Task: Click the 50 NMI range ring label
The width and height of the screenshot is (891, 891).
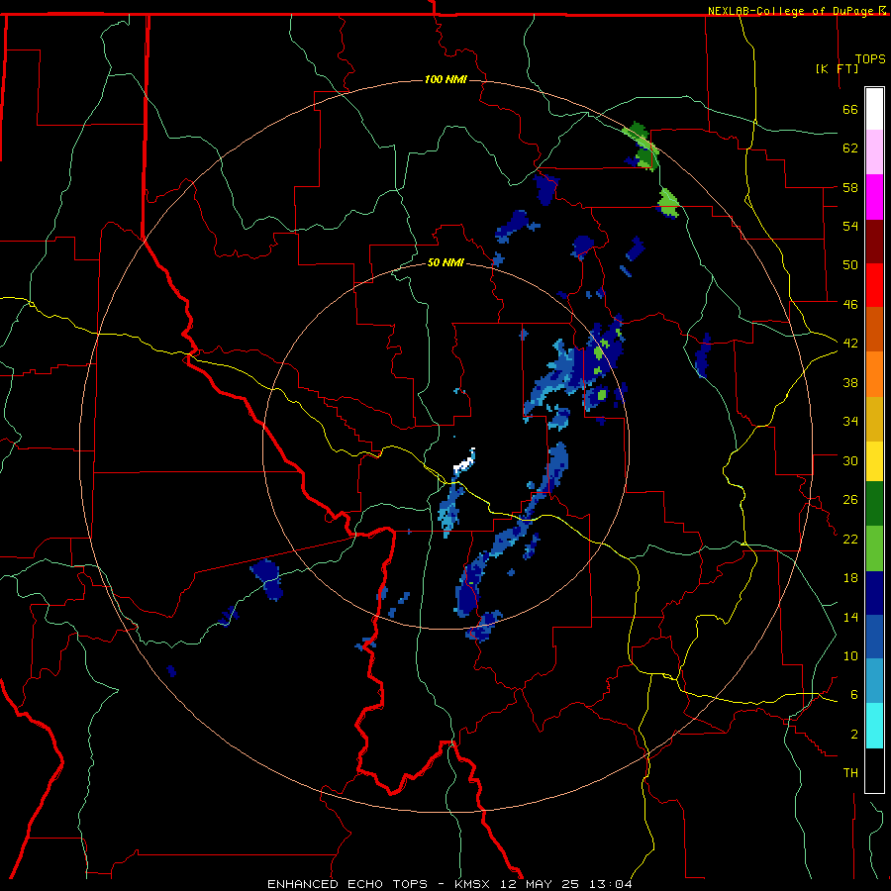Action: (445, 262)
